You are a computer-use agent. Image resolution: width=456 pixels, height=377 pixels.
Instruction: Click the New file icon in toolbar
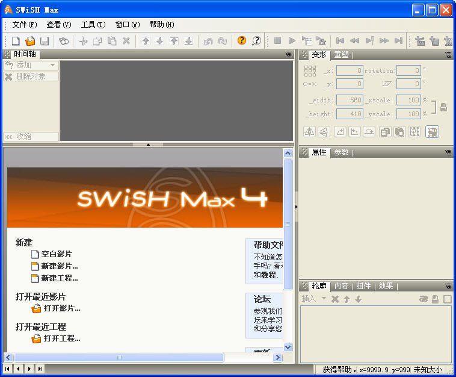[16, 41]
